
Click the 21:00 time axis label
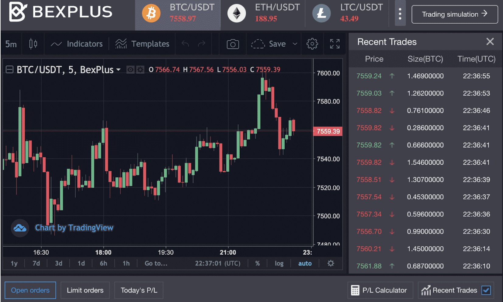(228, 252)
